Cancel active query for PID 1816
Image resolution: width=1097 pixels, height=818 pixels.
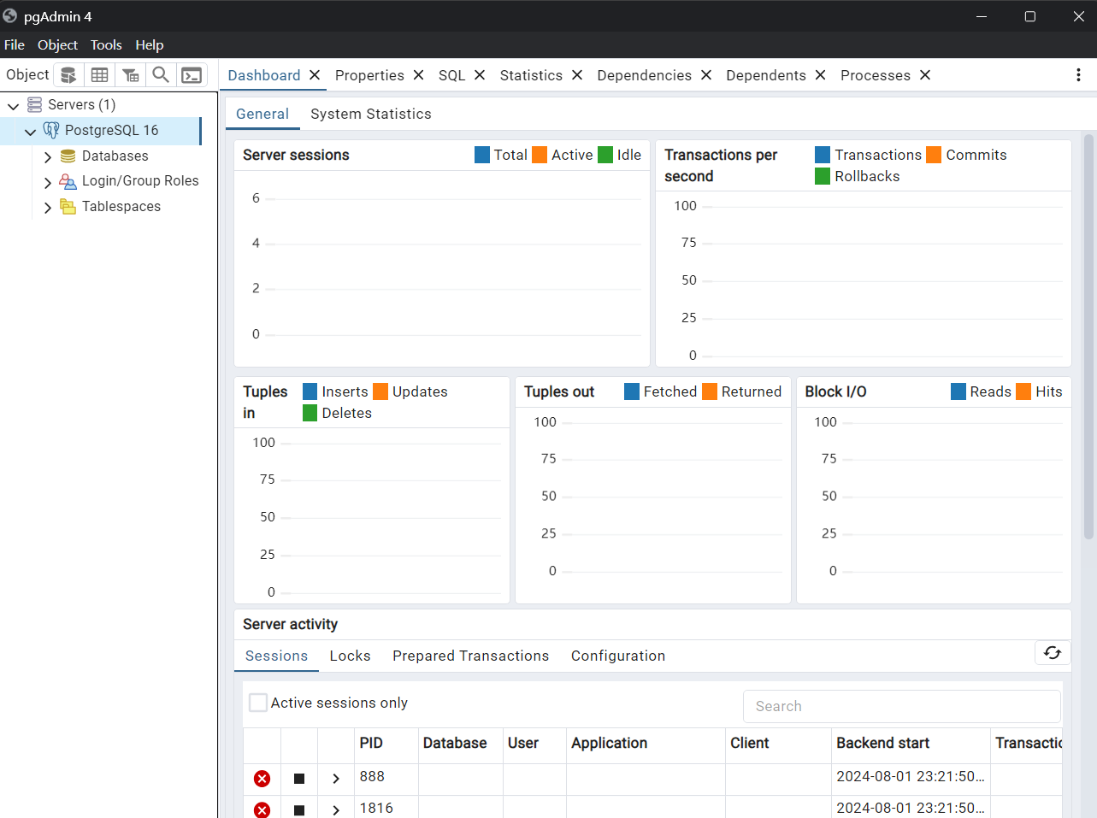[299, 809]
